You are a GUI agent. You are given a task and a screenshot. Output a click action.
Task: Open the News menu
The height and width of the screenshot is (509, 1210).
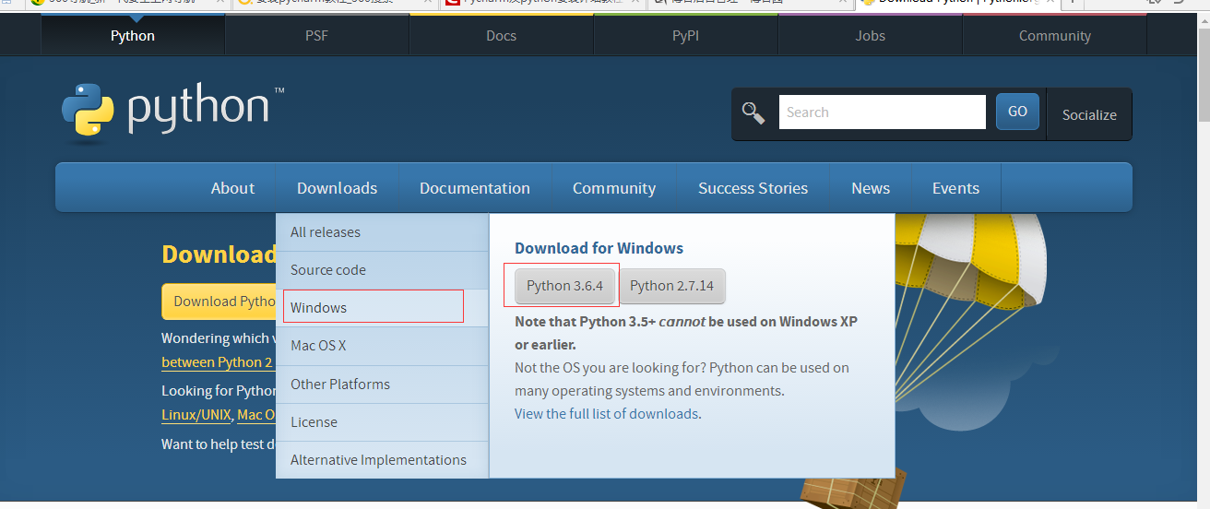(x=871, y=188)
